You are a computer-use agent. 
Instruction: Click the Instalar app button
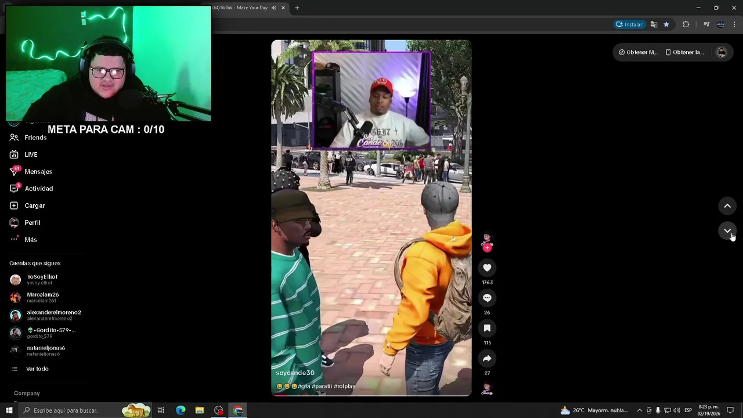click(x=629, y=24)
